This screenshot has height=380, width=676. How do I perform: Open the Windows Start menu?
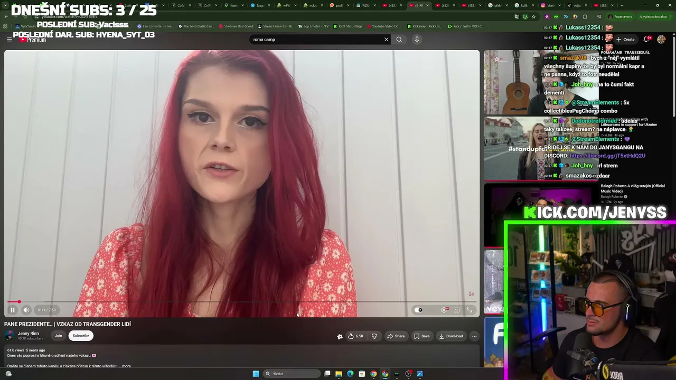point(256,374)
